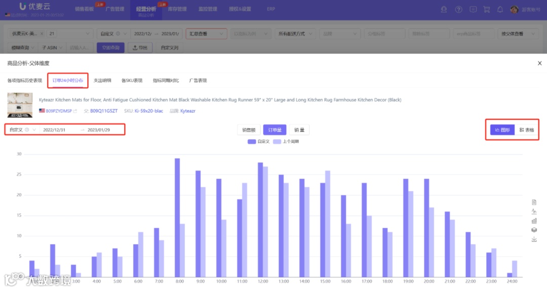Open the 汇总查看 dropdown
Image resolution: width=547 pixels, height=290 pixels.
[x=206, y=34]
